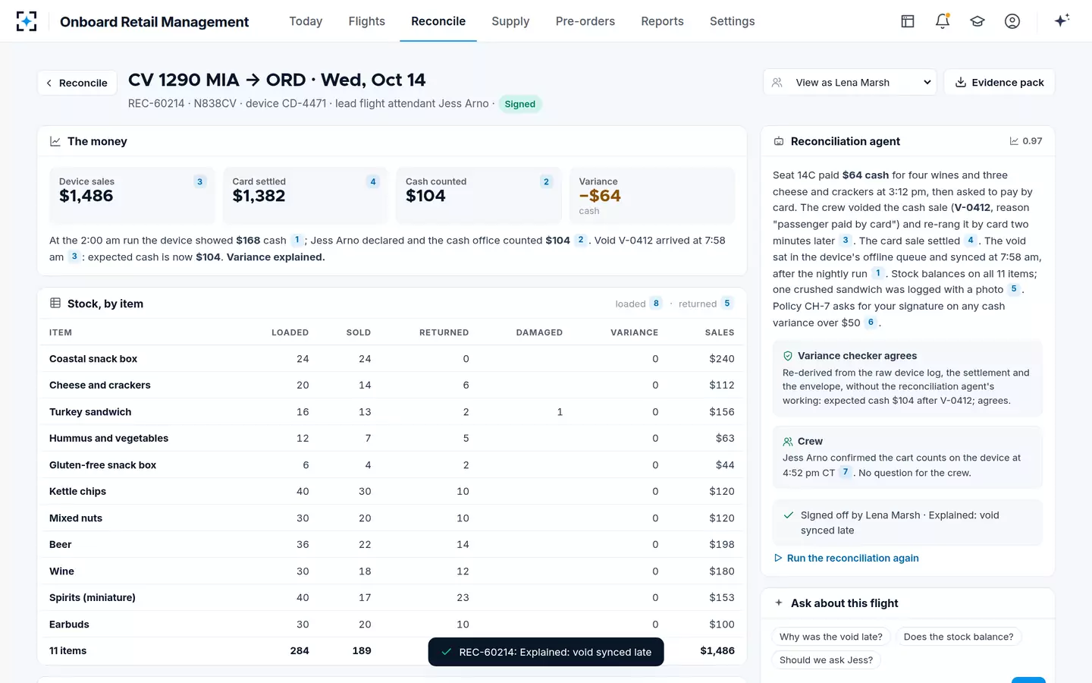Click the returned source badge 5
The image size is (1092, 683).
(727, 303)
